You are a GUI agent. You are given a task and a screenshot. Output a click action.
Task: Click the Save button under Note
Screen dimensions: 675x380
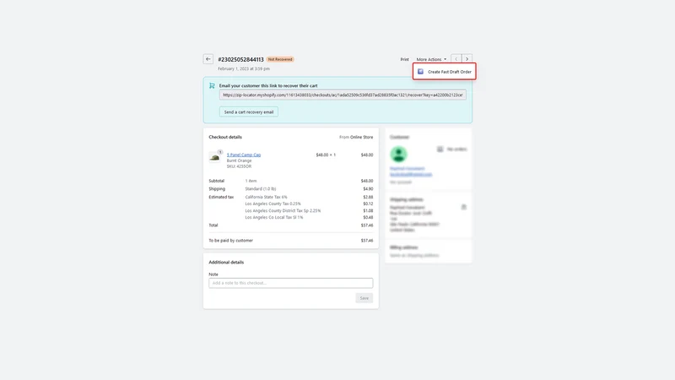pos(364,298)
